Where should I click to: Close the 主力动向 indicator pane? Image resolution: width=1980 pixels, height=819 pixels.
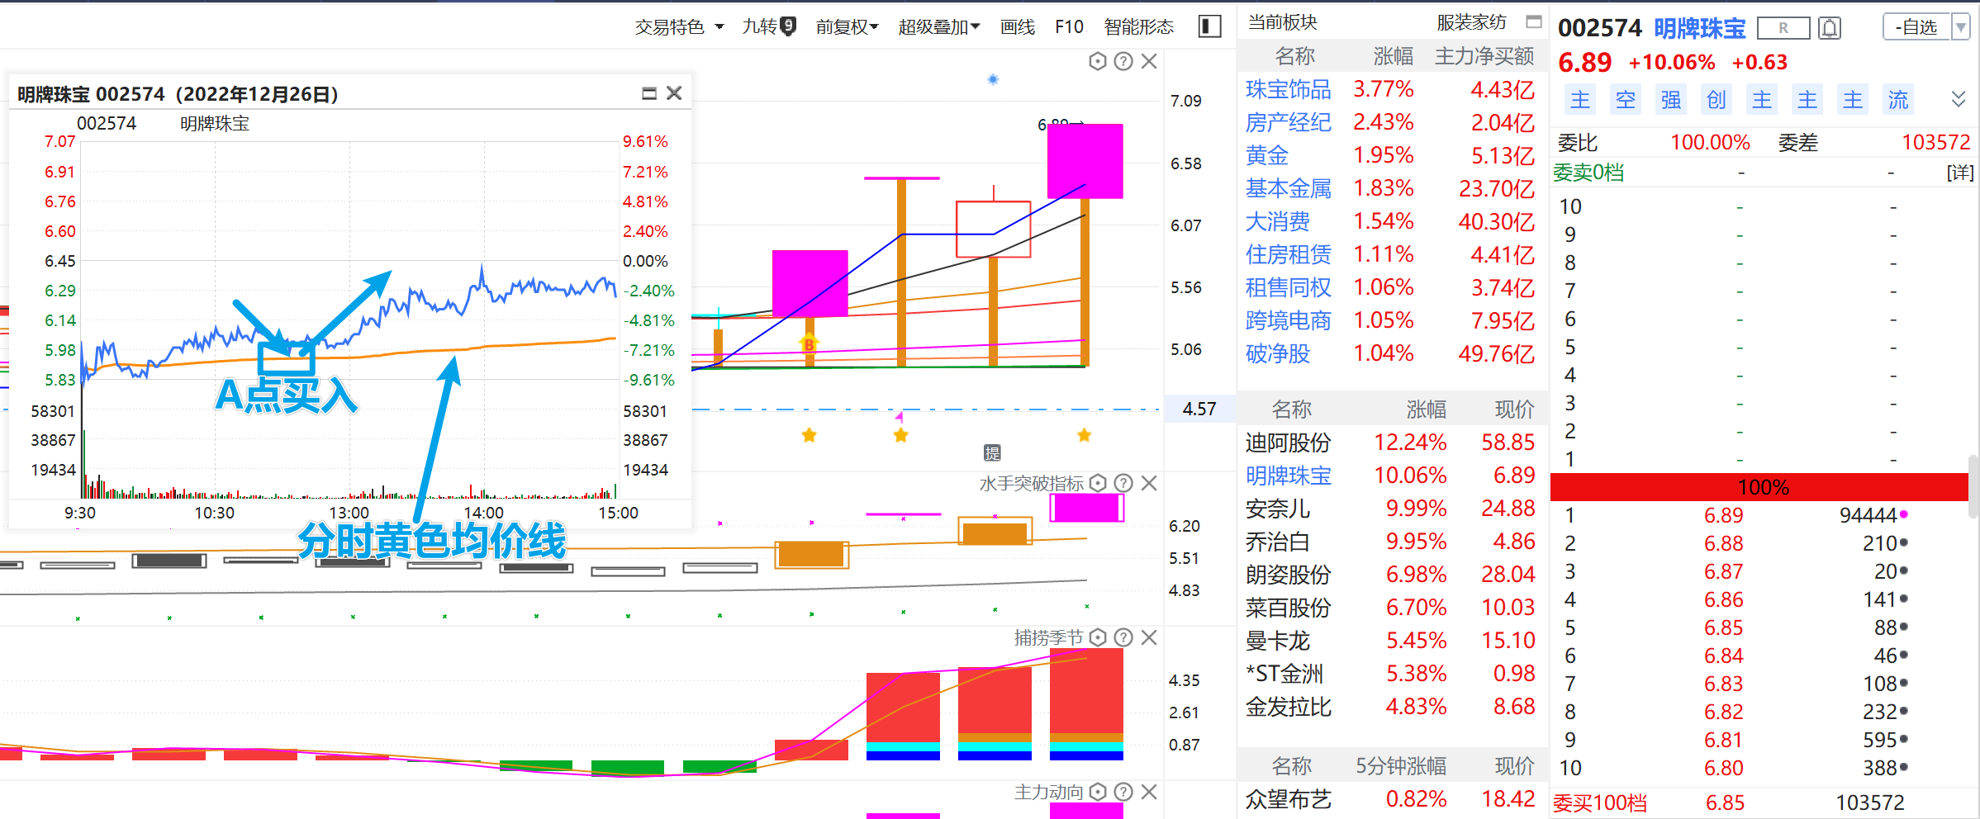tap(1149, 792)
